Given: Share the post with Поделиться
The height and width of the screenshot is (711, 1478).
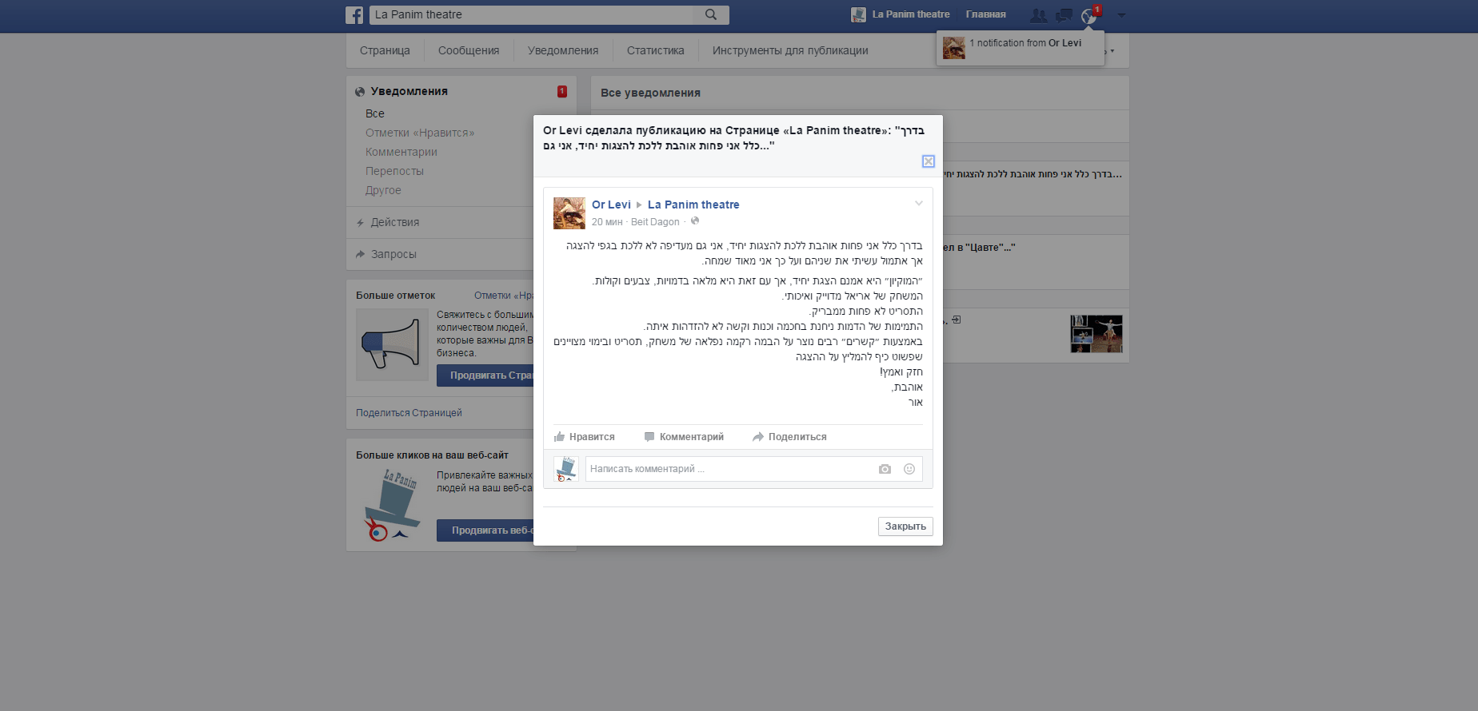Looking at the screenshot, I should [x=789, y=437].
